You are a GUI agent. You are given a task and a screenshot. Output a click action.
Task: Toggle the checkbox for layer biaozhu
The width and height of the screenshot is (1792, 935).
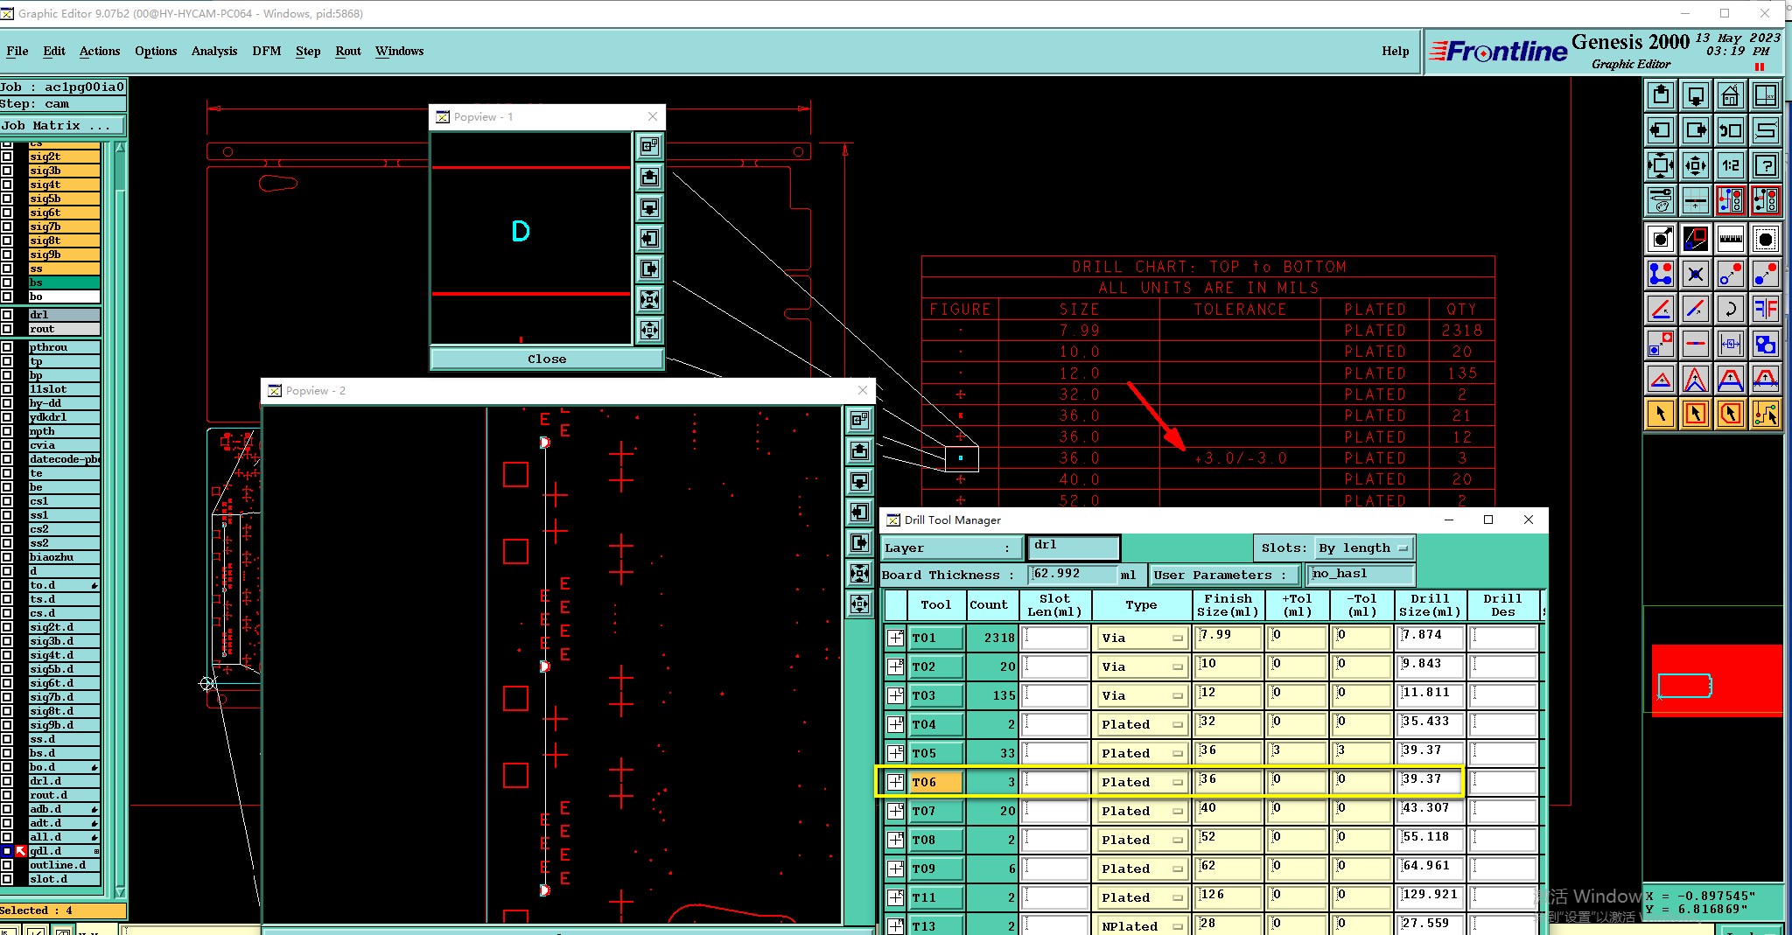coord(7,557)
